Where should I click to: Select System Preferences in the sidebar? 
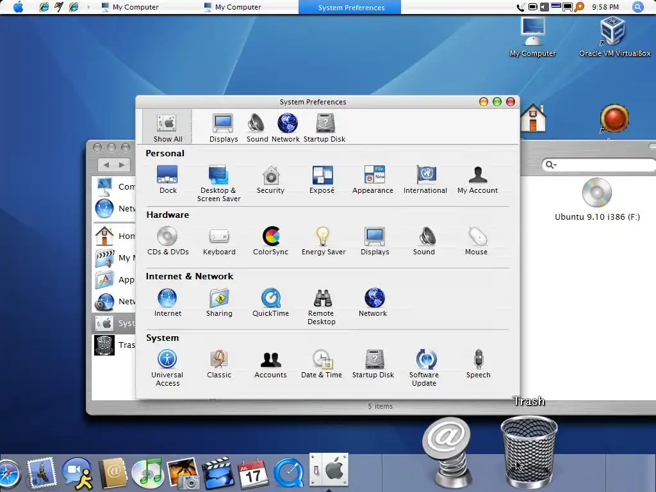click(114, 324)
